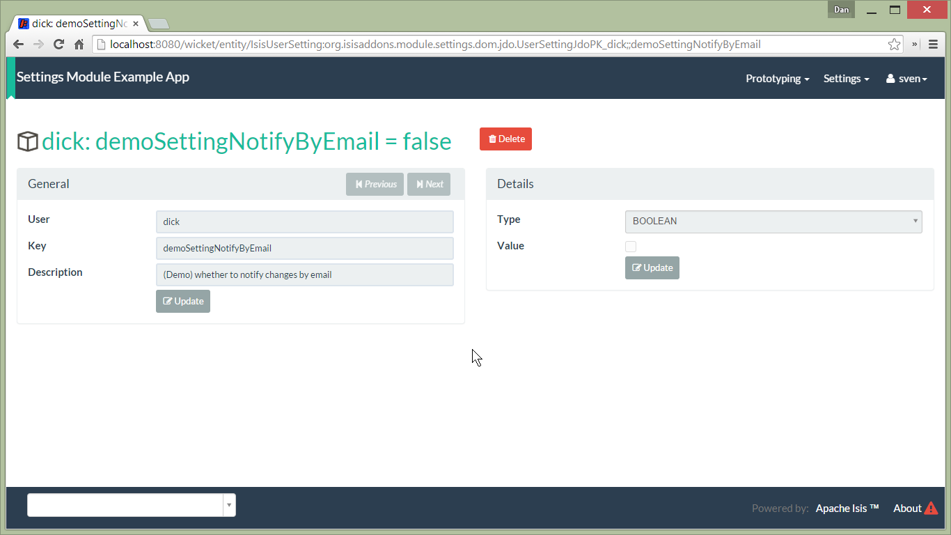
Task: Open the footer bookmarks dropdown arrow
Action: (x=229, y=505)
